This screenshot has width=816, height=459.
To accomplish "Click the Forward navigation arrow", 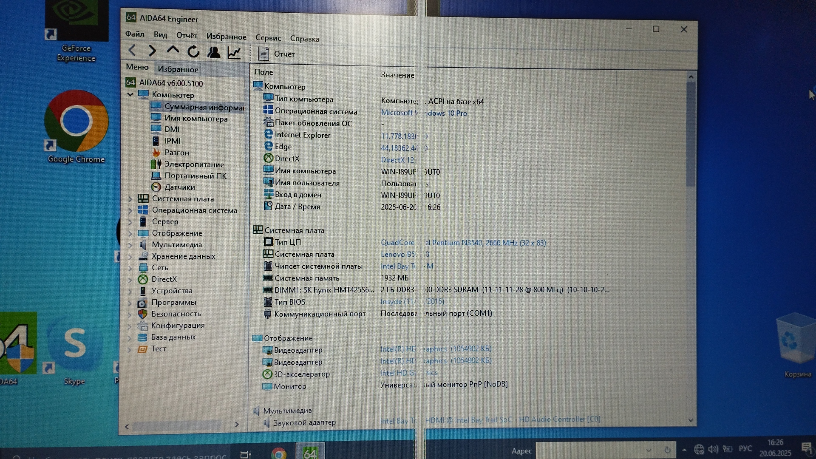I will (152, 51).
